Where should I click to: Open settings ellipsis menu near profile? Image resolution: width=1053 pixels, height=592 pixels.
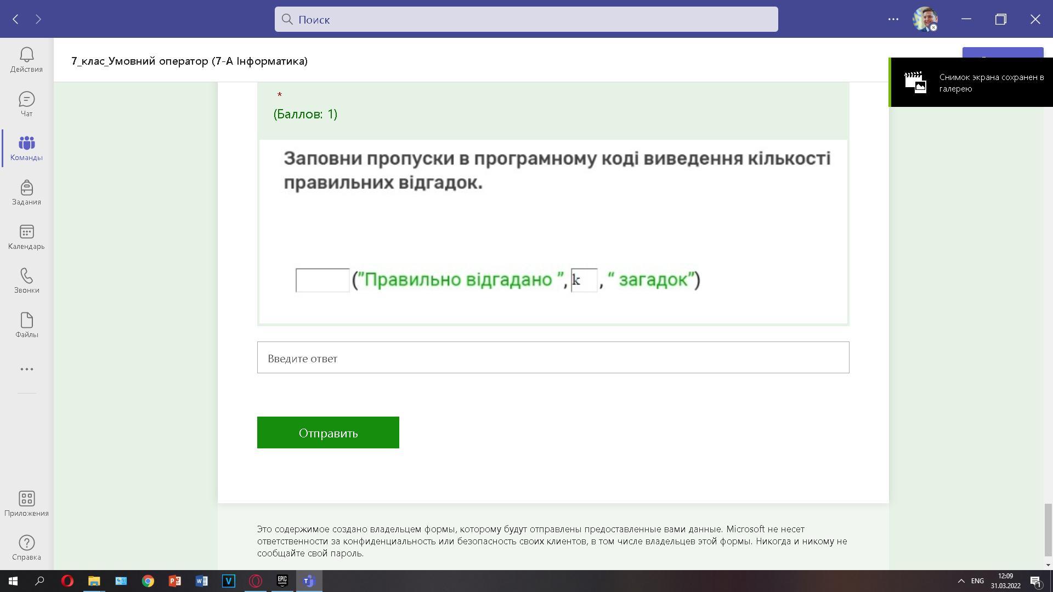893,19
